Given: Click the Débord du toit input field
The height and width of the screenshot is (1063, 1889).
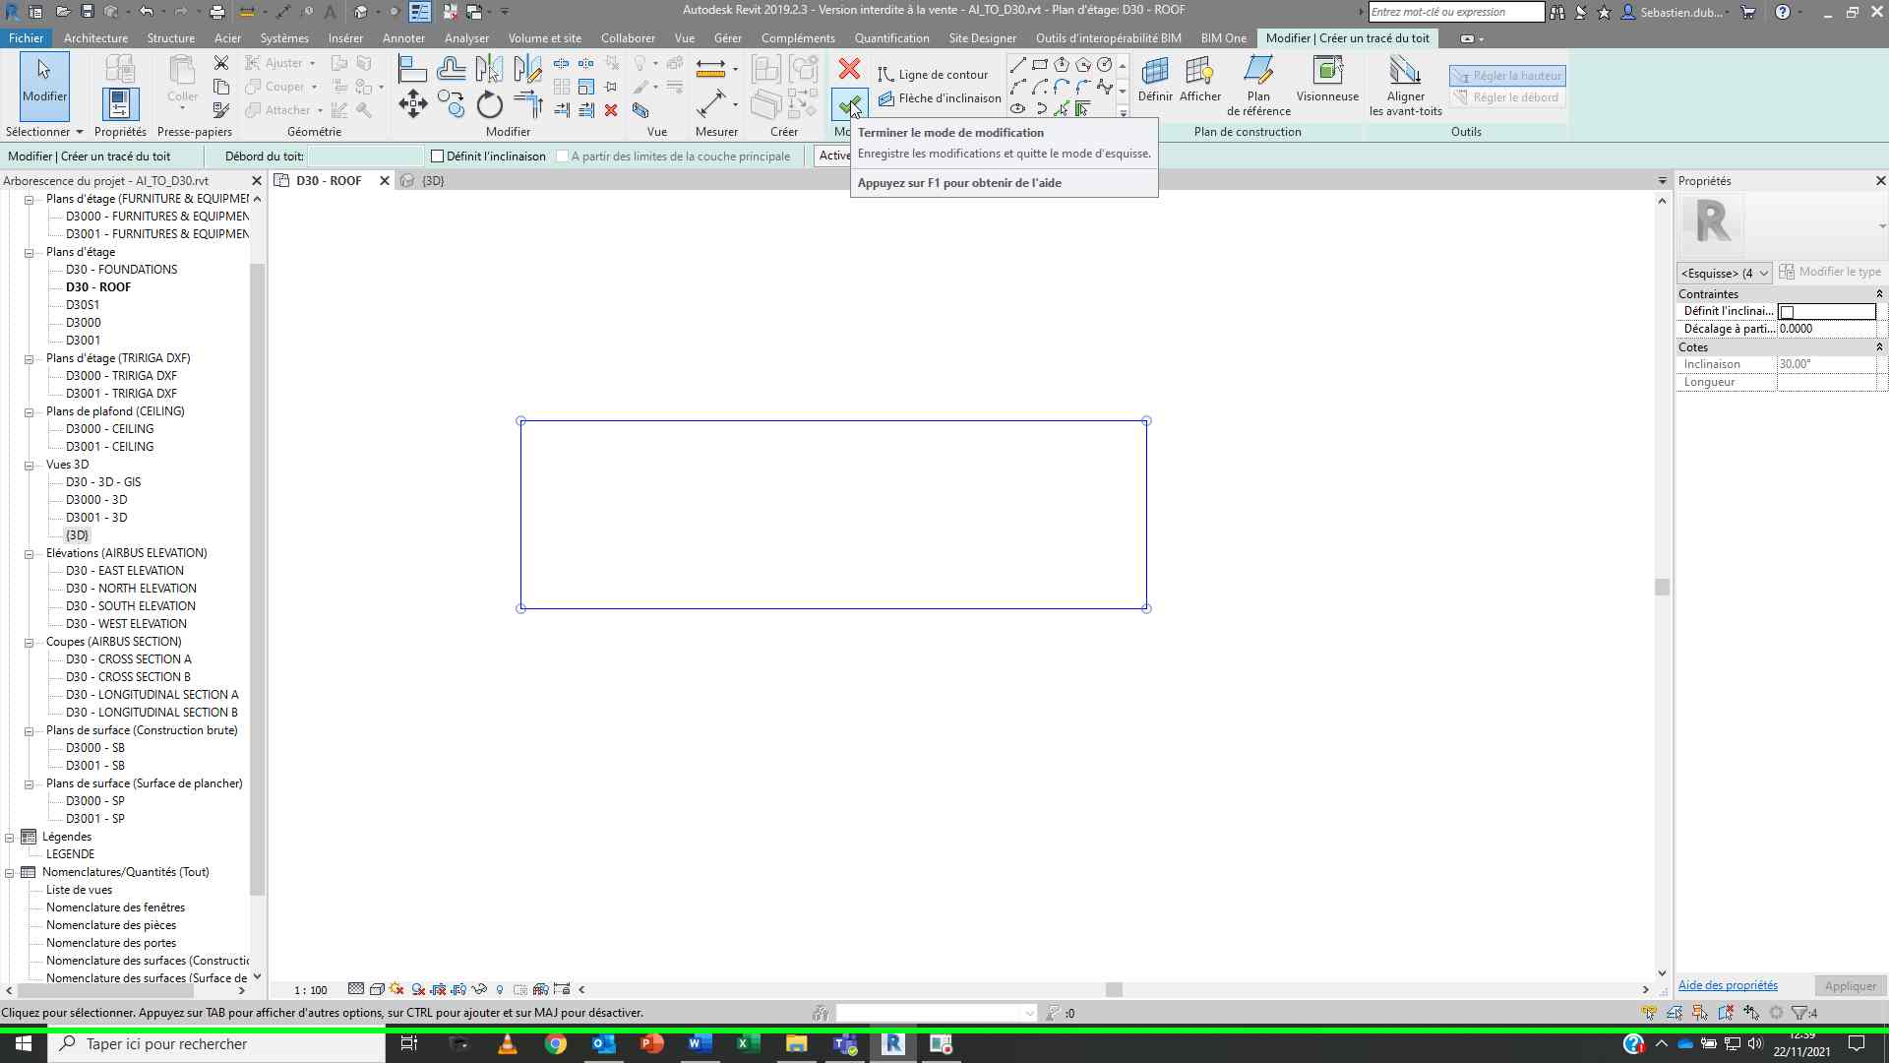Looking at the screenshot, I should tap(365, 156).
